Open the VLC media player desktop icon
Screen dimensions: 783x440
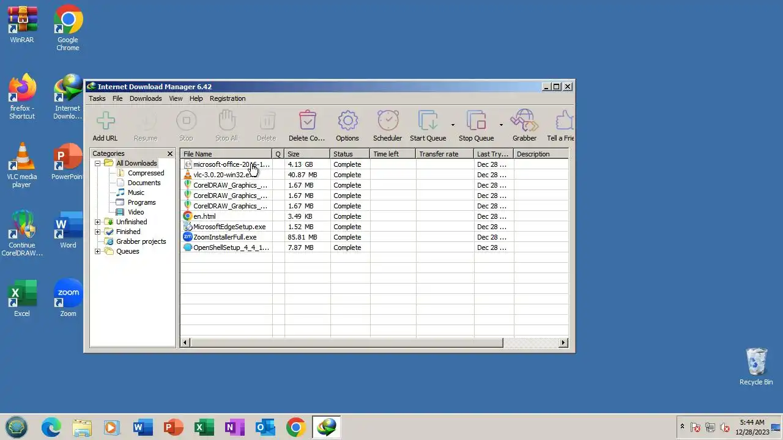point(22,166)
